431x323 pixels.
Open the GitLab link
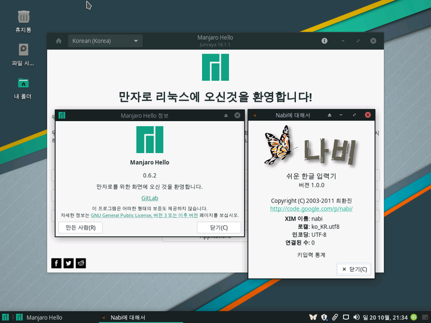click(x=150, y=198)
